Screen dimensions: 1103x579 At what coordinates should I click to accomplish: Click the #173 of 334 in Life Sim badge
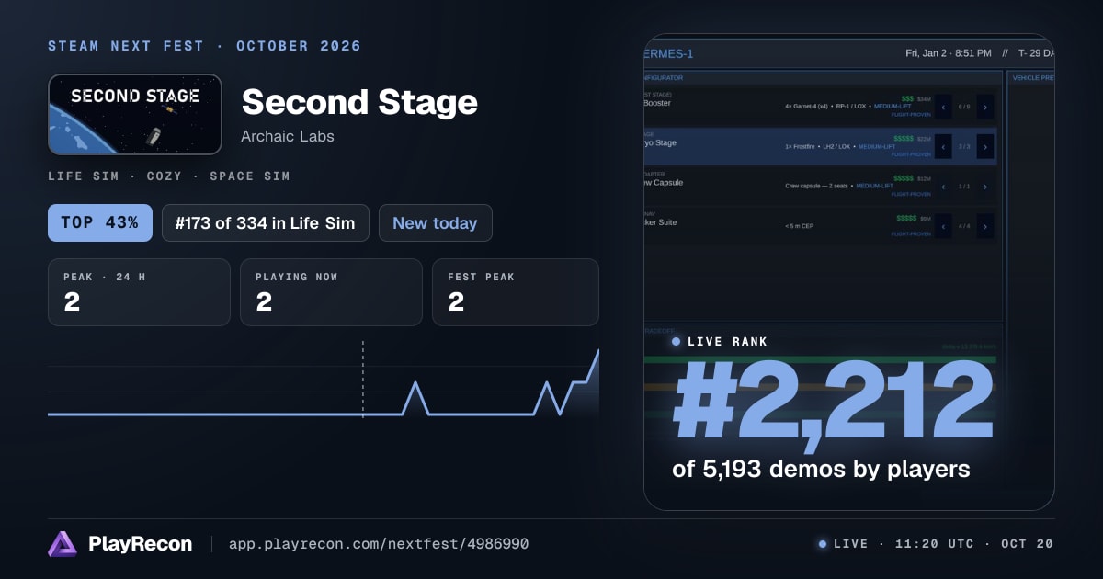pyautogui.click(x=266, y=222)
